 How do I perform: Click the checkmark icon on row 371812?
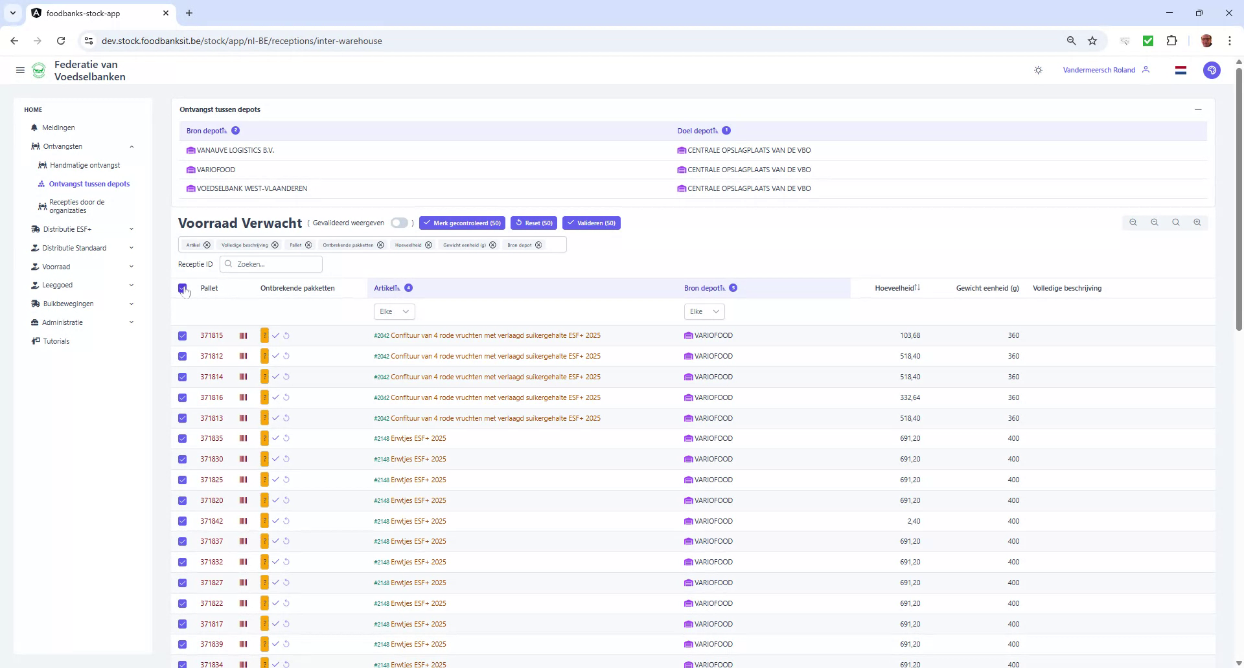tap(276, 355)
